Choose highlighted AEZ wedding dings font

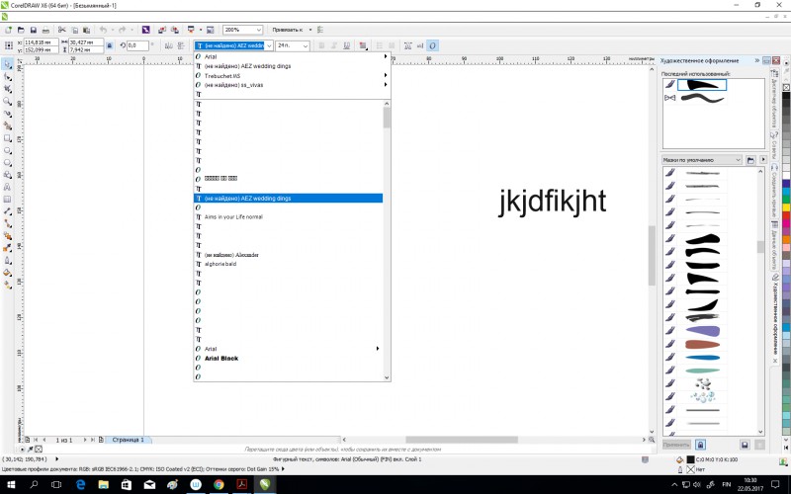pyautogui.click(x=288, y=199)
